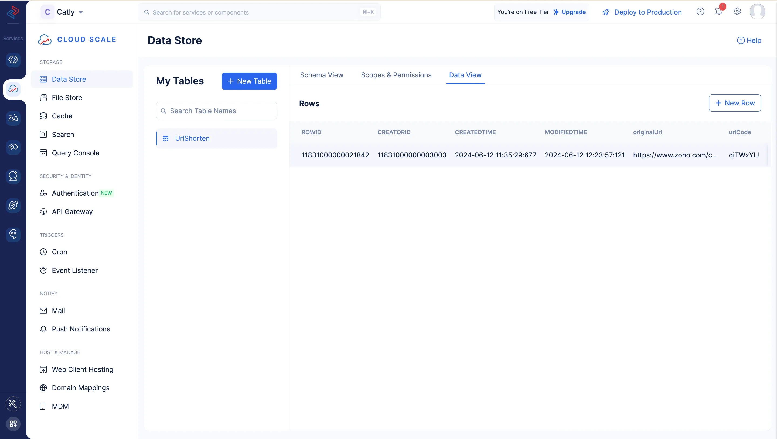The width and height of the screenshot is (777, 439).
Task: Click the user profile avatar
Action: tap(757, 12)
